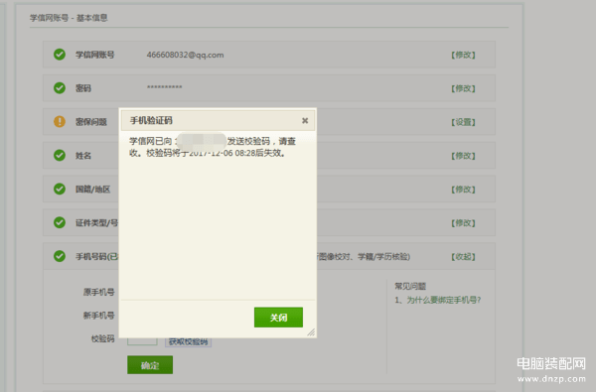Click 设置 link in the 密保问题 row
This screenshot has height=392, width=596.
(463, 122)
